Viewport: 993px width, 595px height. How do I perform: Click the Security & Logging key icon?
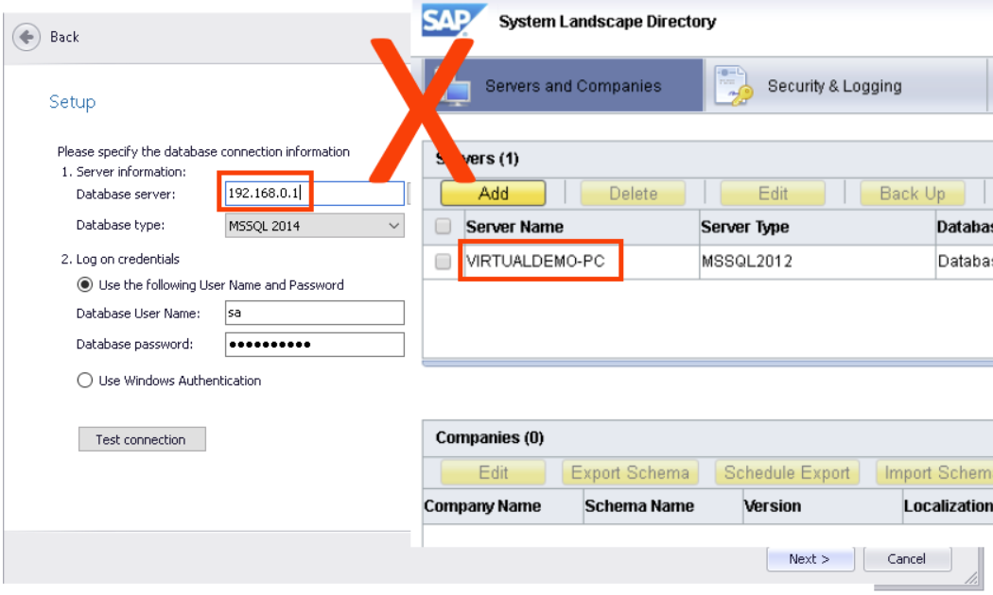(x=732, y=86)
